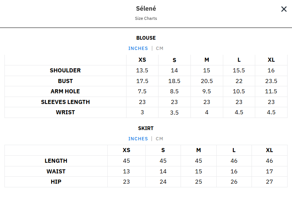This screenshot has width=292, height=198.
Task: Select INCHES for the skirt chart
Action: point(138,139)
